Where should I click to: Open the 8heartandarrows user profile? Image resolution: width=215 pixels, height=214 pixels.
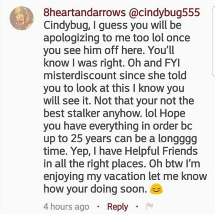tap(85, 12)
